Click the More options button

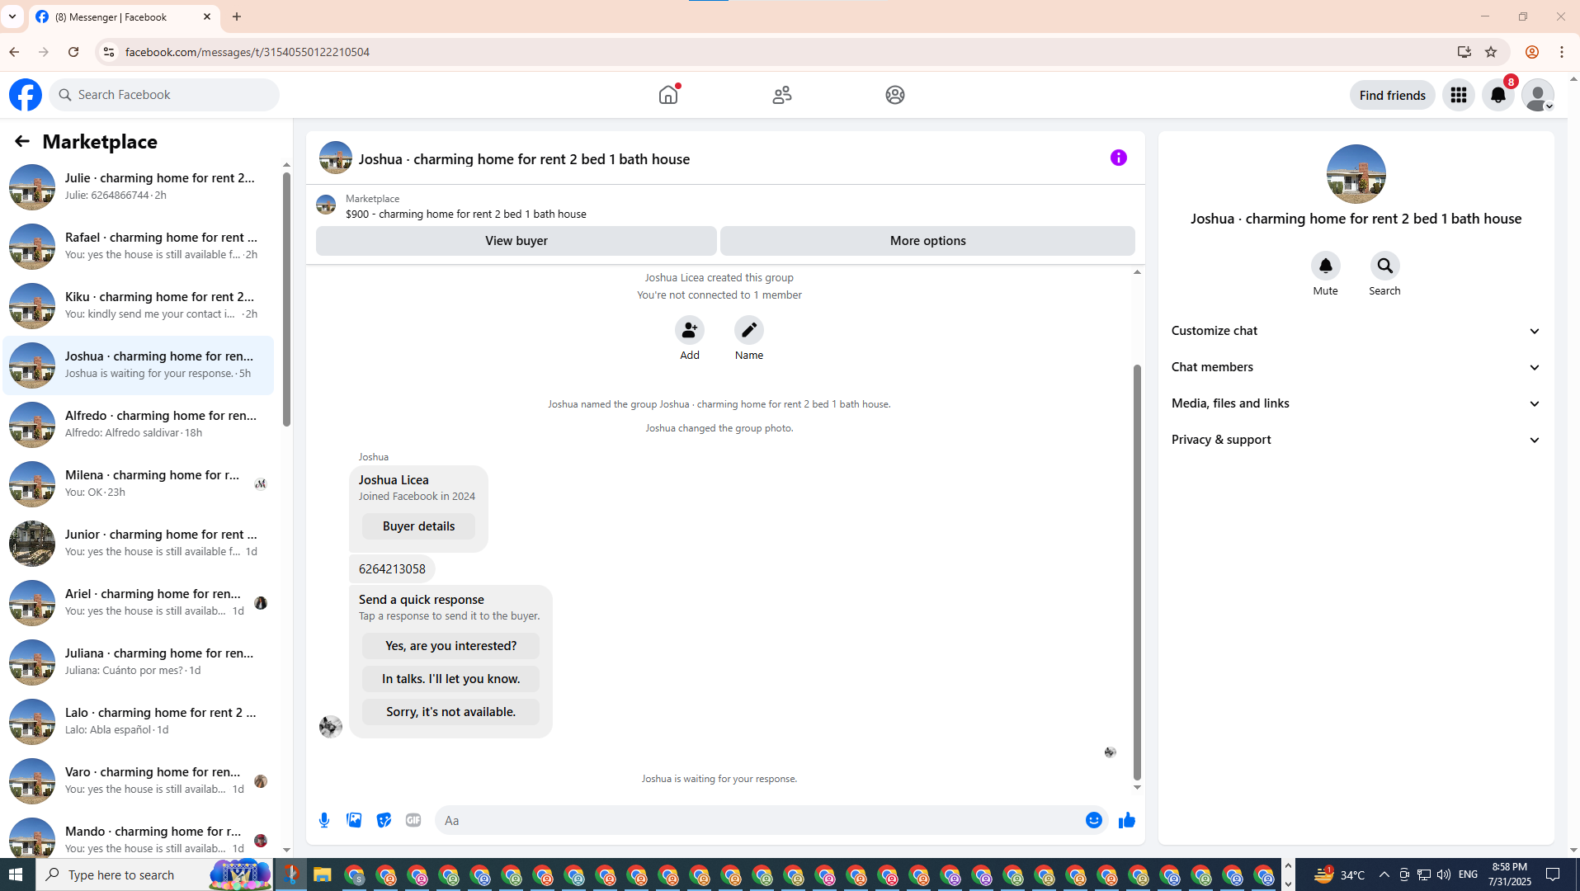coord(927,241)
